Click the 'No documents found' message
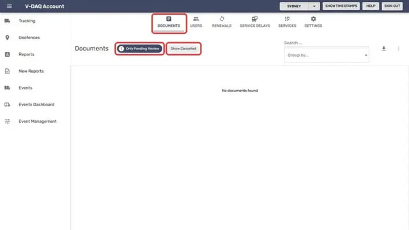Viewport: 409px width, 230px height. [x=240, y=91]
